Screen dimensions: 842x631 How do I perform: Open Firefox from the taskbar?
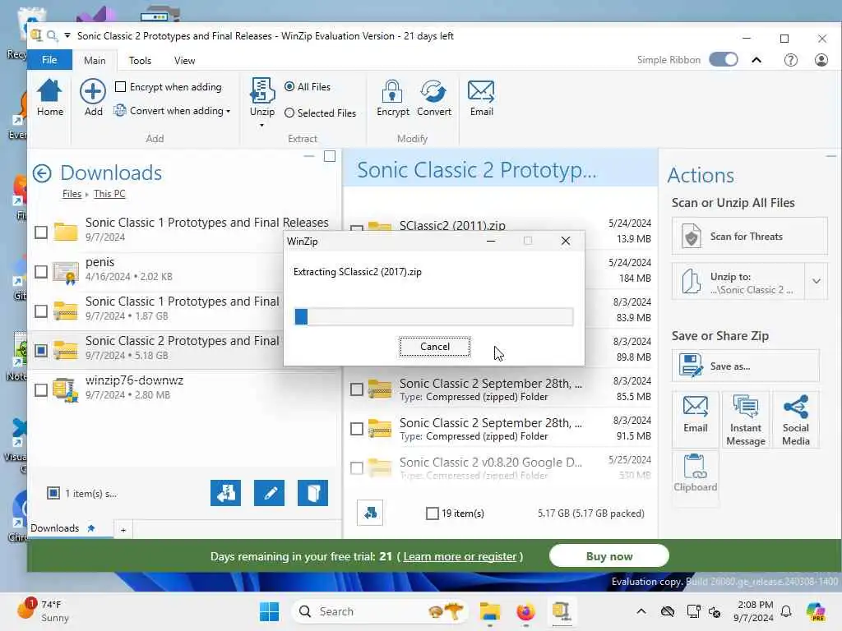coord(525,611)
